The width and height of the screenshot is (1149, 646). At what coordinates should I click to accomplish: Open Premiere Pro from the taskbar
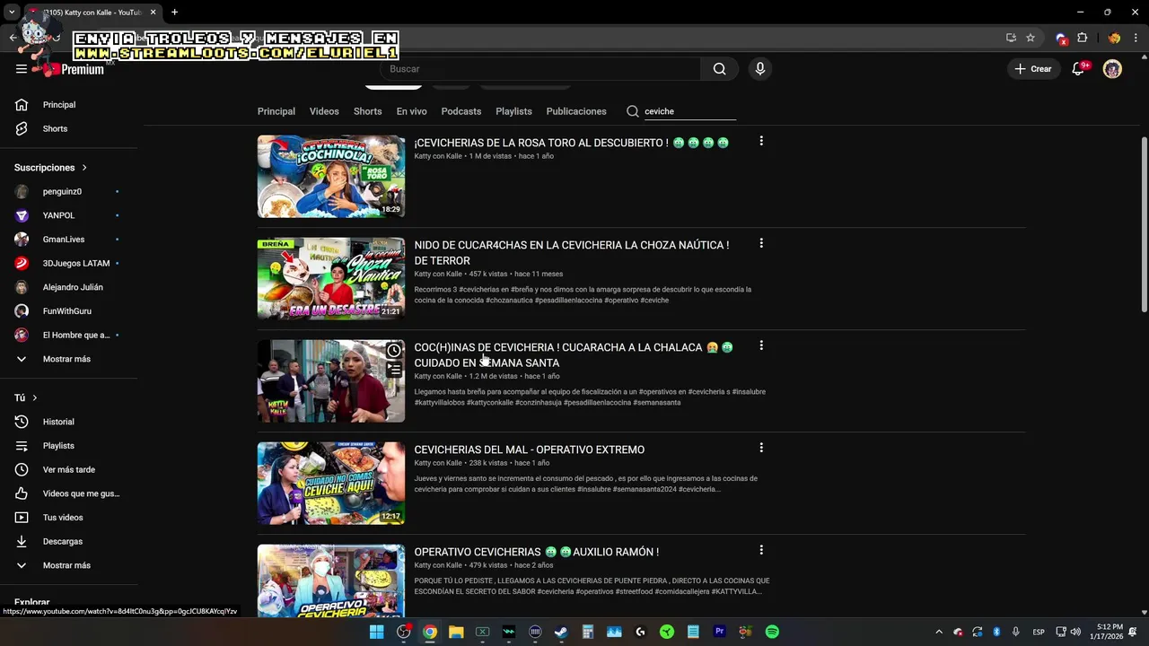719,632
